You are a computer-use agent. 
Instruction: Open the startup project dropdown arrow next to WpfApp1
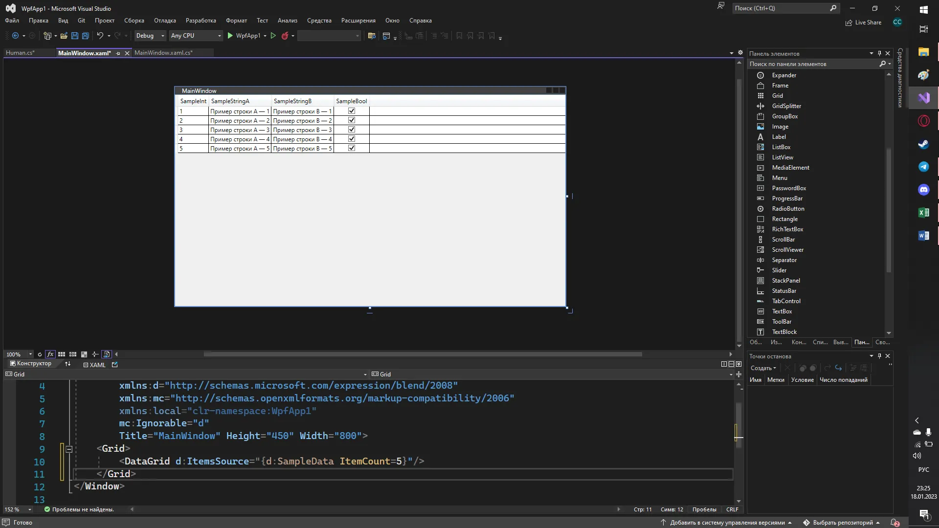(x=265, y=36)
